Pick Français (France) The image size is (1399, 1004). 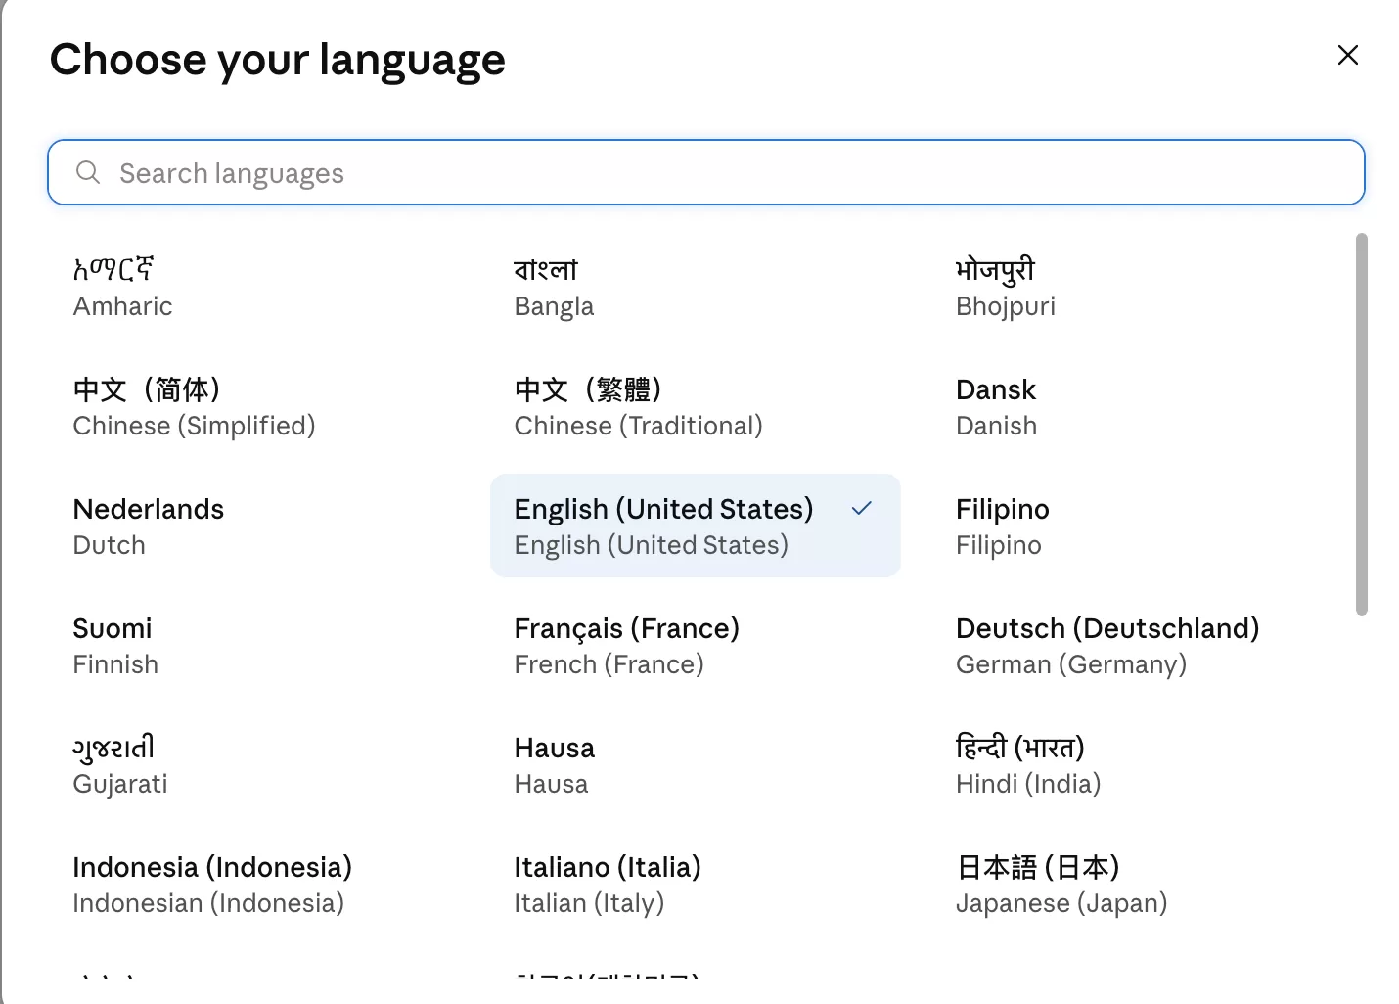pyautogui.click(x=695, y=645)
